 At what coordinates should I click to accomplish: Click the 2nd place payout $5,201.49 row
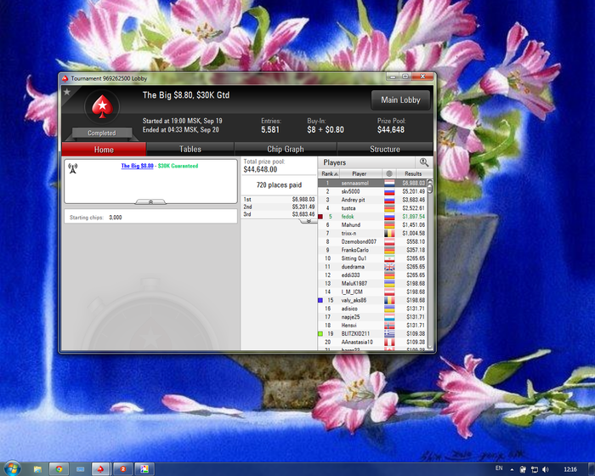(x=279, y=207)
